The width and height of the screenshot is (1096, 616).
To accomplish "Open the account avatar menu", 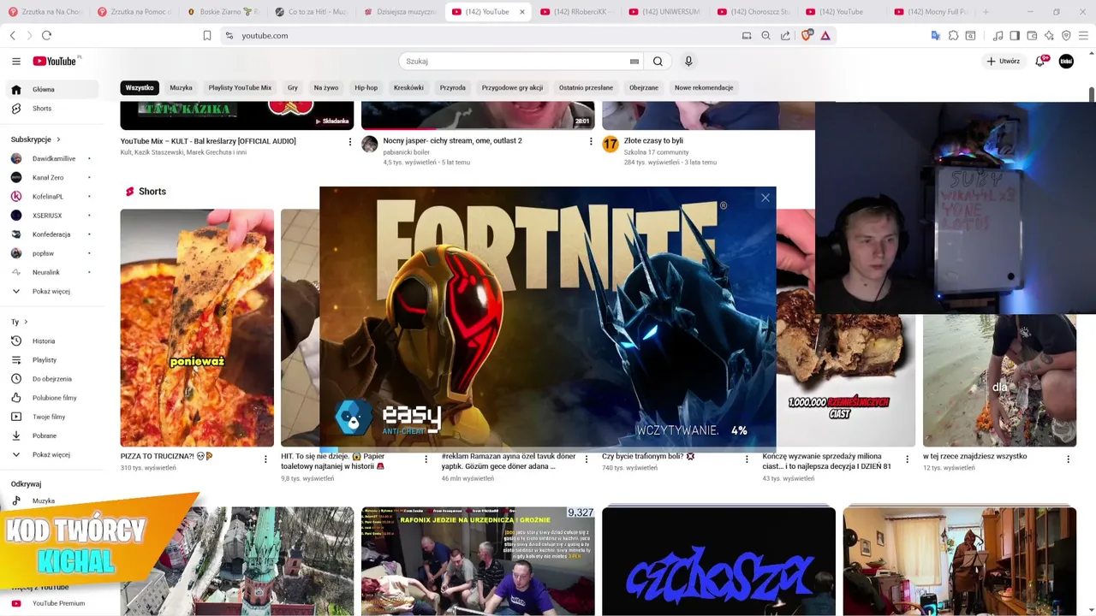I will coord(1066,61).
